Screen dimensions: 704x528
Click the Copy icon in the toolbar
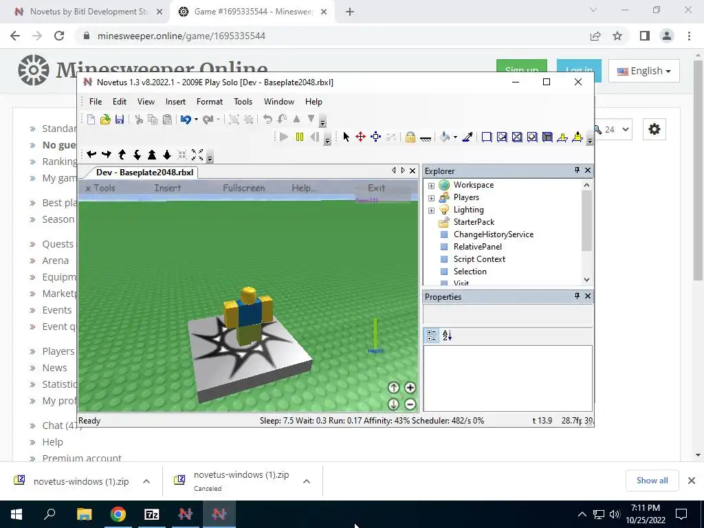pos(153,120)
